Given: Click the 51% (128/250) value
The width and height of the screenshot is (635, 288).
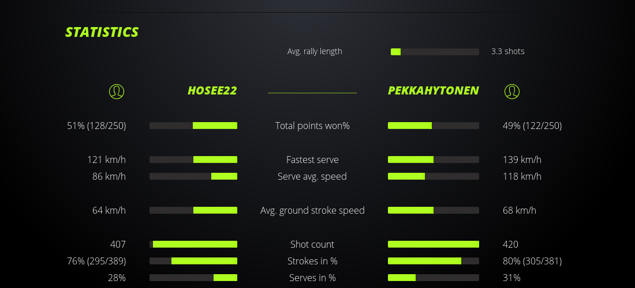Looking at the screenshot, I should pos(96,126).
